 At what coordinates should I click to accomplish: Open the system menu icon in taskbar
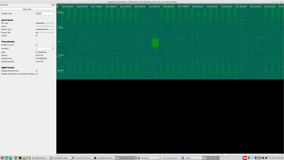(x=2, y=158)
